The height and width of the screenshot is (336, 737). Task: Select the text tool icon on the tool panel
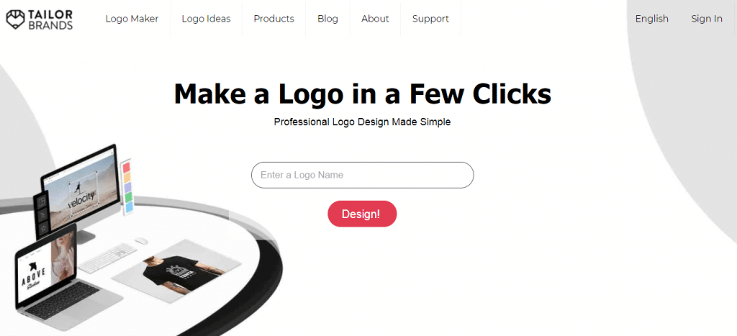pos(42,214)
